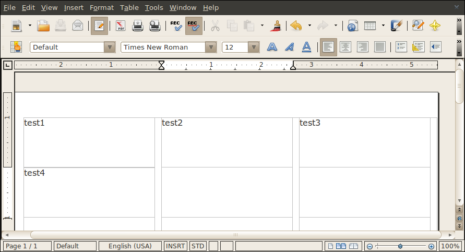Expand the Times New Roman font dropdown
465x252 pixels.
click(211, 47)
